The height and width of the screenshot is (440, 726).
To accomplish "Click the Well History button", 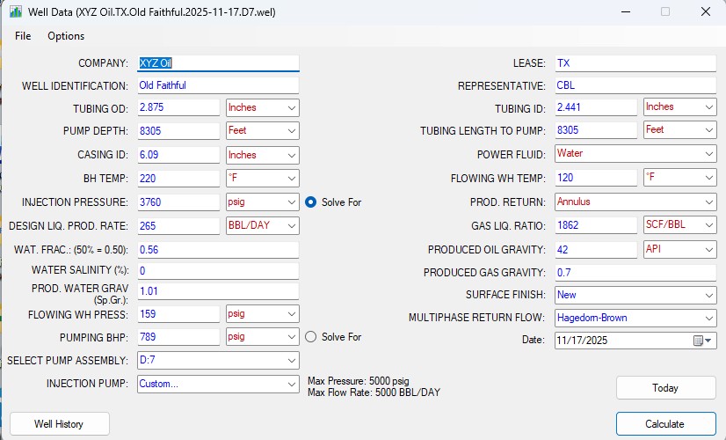I will coord(59,424).
